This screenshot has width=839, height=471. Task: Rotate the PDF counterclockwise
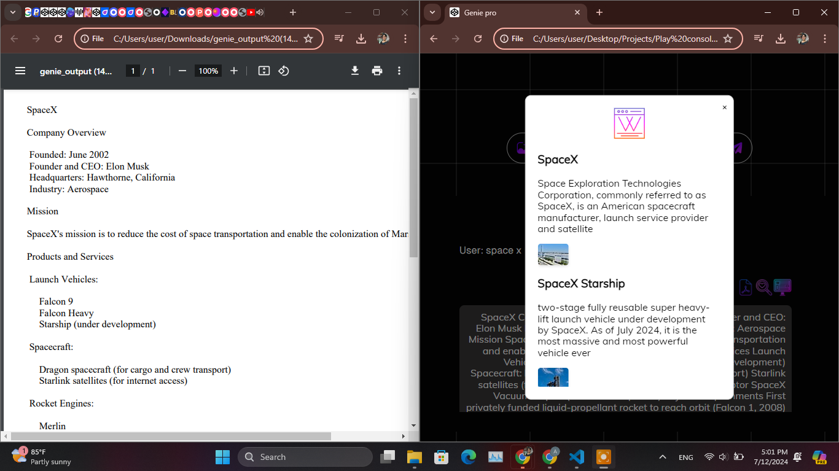(283, 71)
